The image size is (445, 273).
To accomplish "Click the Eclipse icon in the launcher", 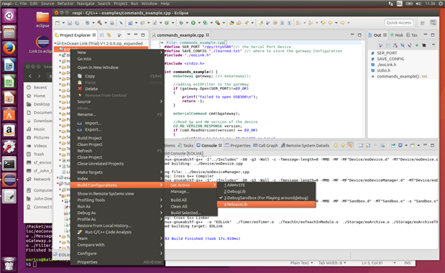I will click(9, 180).
